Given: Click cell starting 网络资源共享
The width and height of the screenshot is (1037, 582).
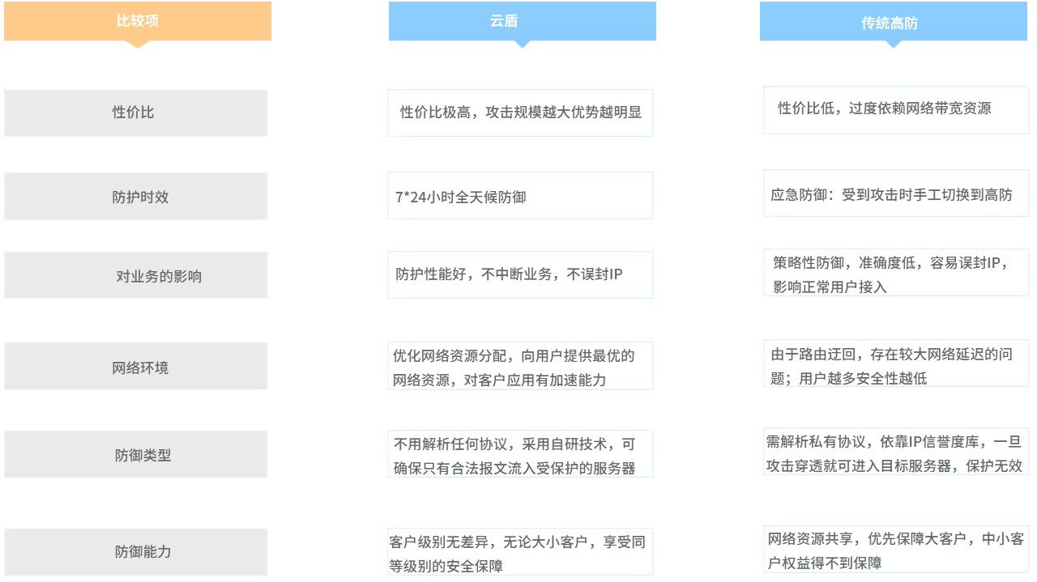Looking at the screenshot, I should point(896,550).
